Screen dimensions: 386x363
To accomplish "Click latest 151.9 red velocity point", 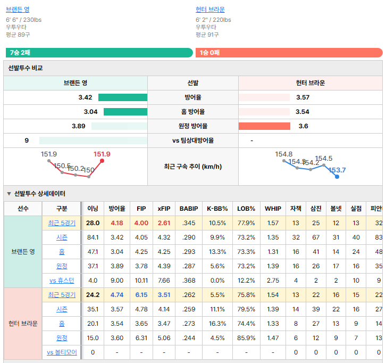I will click(x=102, y=161).
